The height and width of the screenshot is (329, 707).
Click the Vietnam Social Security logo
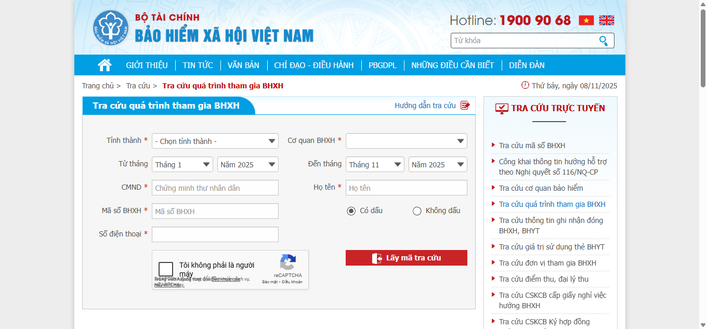click(110, 28)
